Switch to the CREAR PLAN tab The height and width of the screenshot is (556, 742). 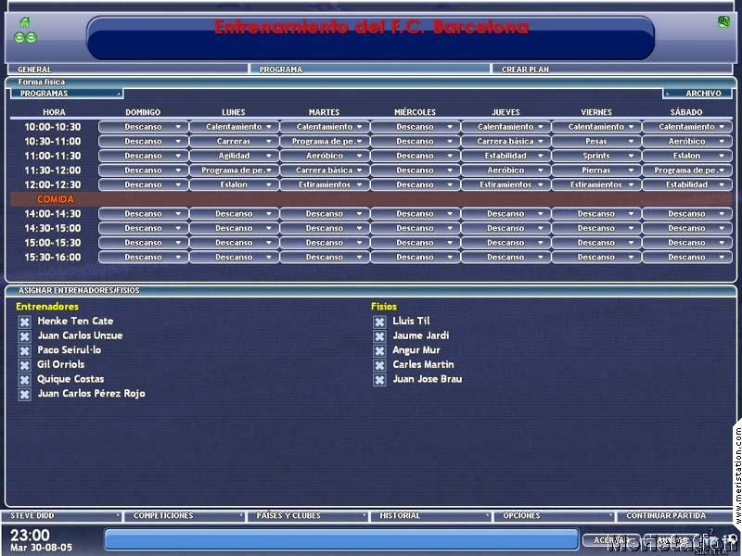click(612, 69)
